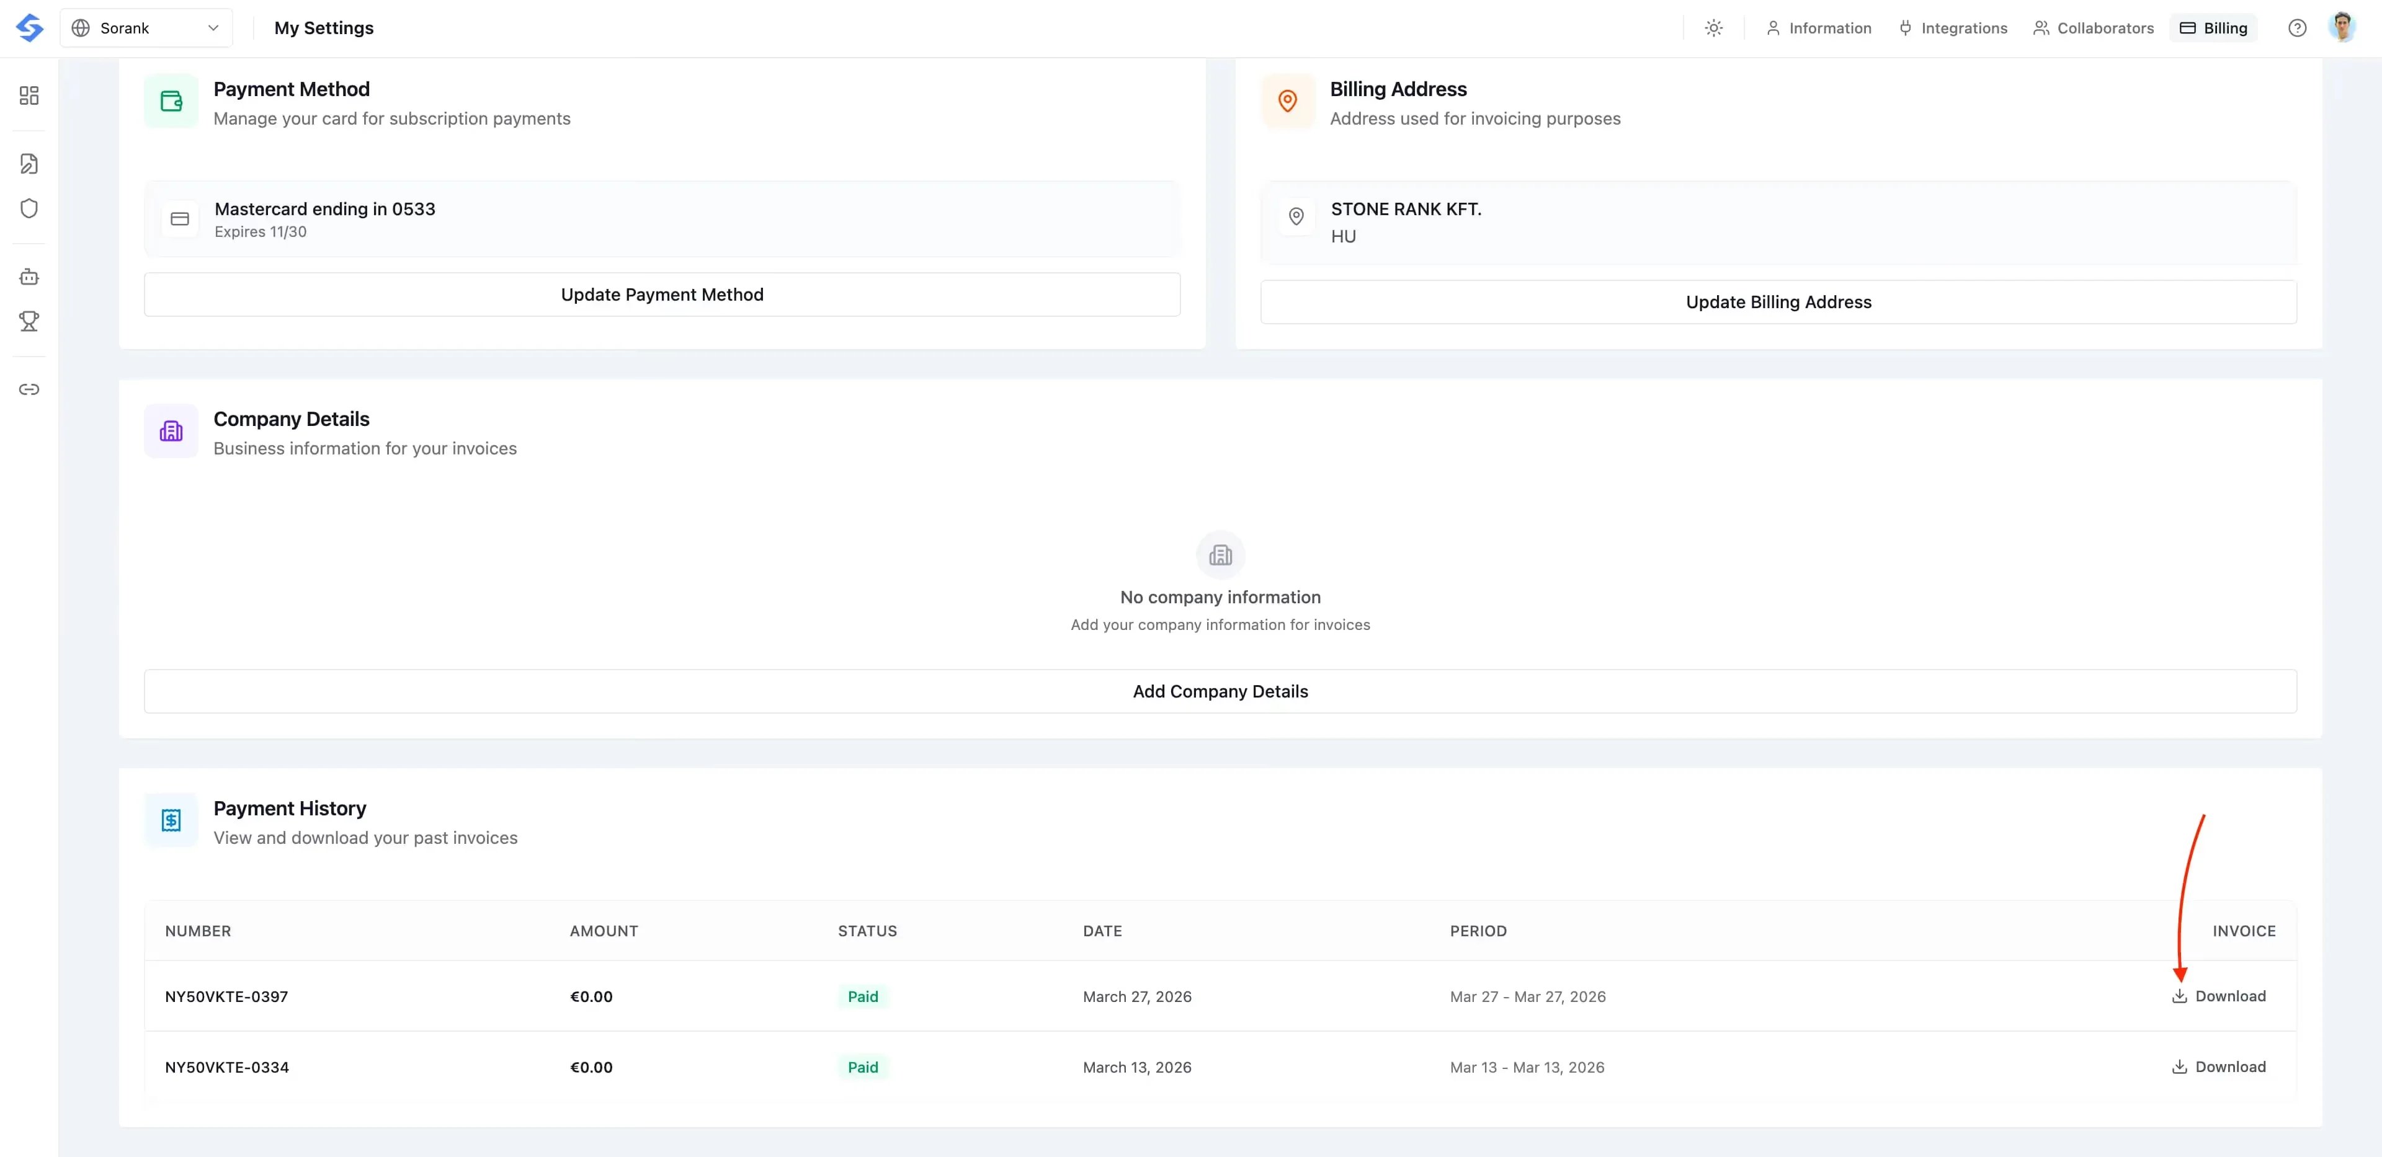Select the Billing tab
This screenshot has height=1157, width=2382.
point(2214,28)
